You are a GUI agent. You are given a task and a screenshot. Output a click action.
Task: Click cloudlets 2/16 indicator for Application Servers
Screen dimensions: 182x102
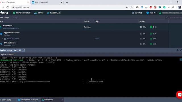pyautogui.click(x=153, y=34)
